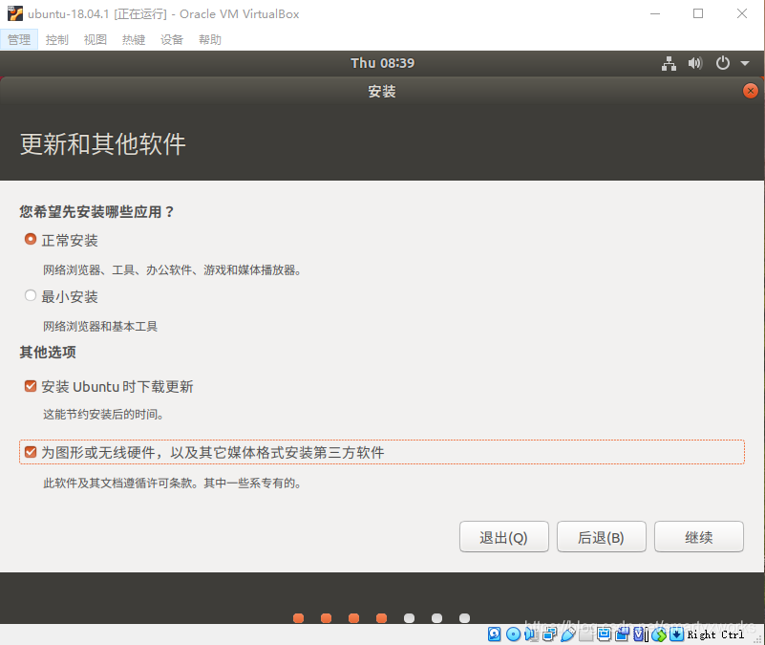Click the network adapters status icon
Viewport: 765px width, 645px height.
click(x=550, y=634)
